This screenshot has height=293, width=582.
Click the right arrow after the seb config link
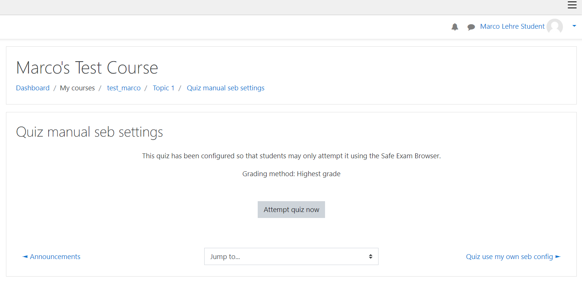558,256
